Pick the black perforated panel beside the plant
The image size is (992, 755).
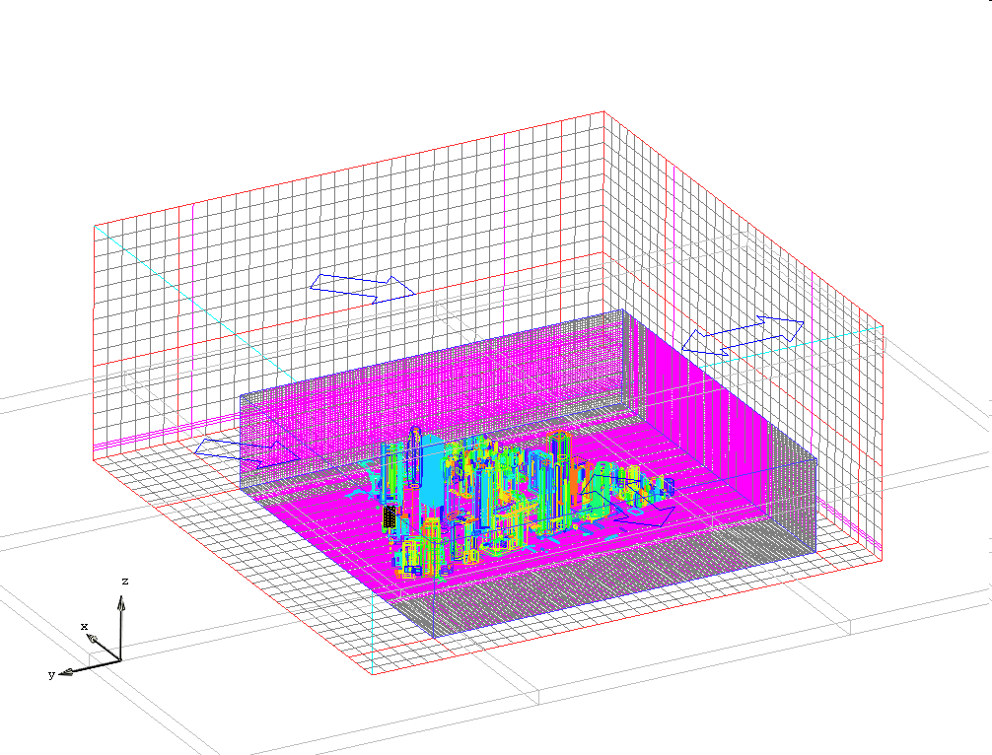click(x=390, y=517)
